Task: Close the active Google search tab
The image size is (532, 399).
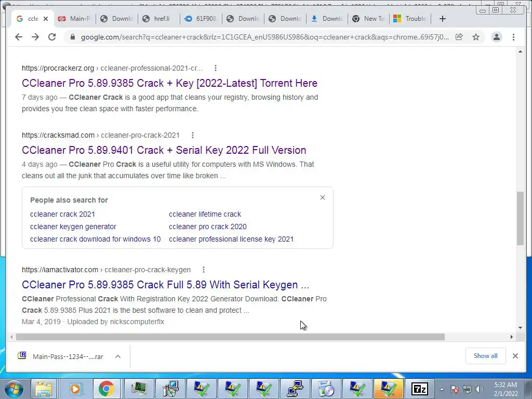Action: pos(46,19)
